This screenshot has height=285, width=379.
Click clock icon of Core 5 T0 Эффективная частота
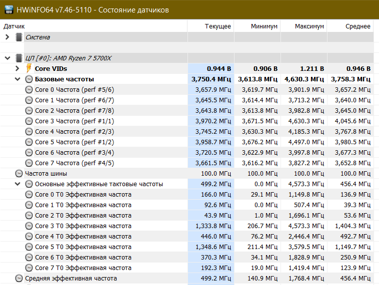pyautogui.click(x=29, y=247)
